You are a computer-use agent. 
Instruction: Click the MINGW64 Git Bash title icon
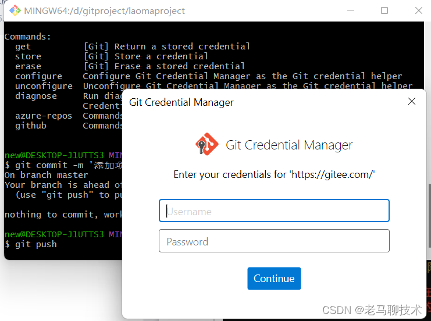coord(15,10)
